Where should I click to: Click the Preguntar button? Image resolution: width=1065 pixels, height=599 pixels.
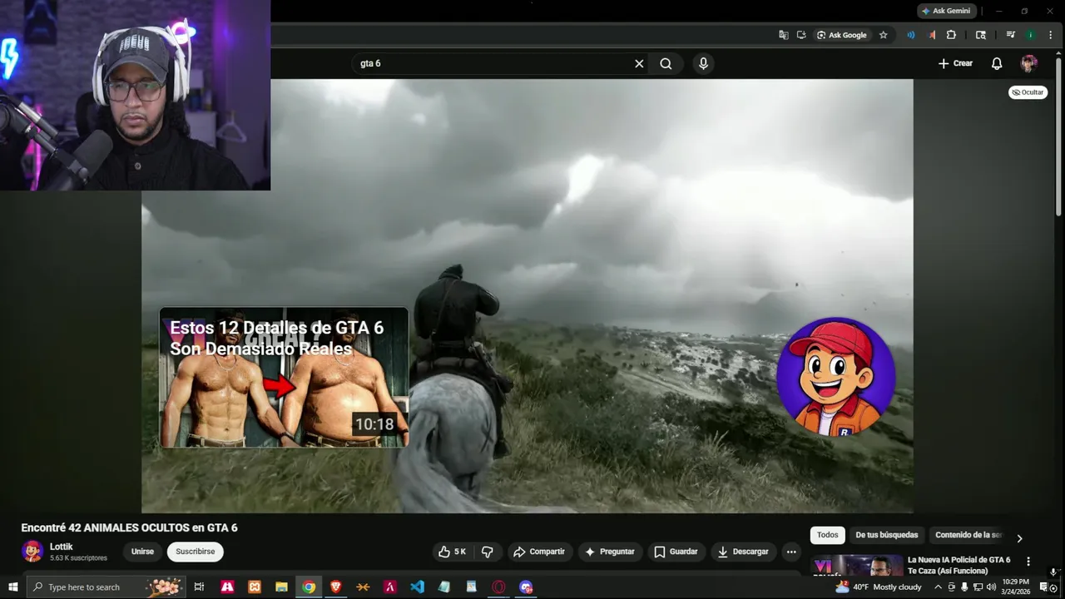[x=610, y=552]
